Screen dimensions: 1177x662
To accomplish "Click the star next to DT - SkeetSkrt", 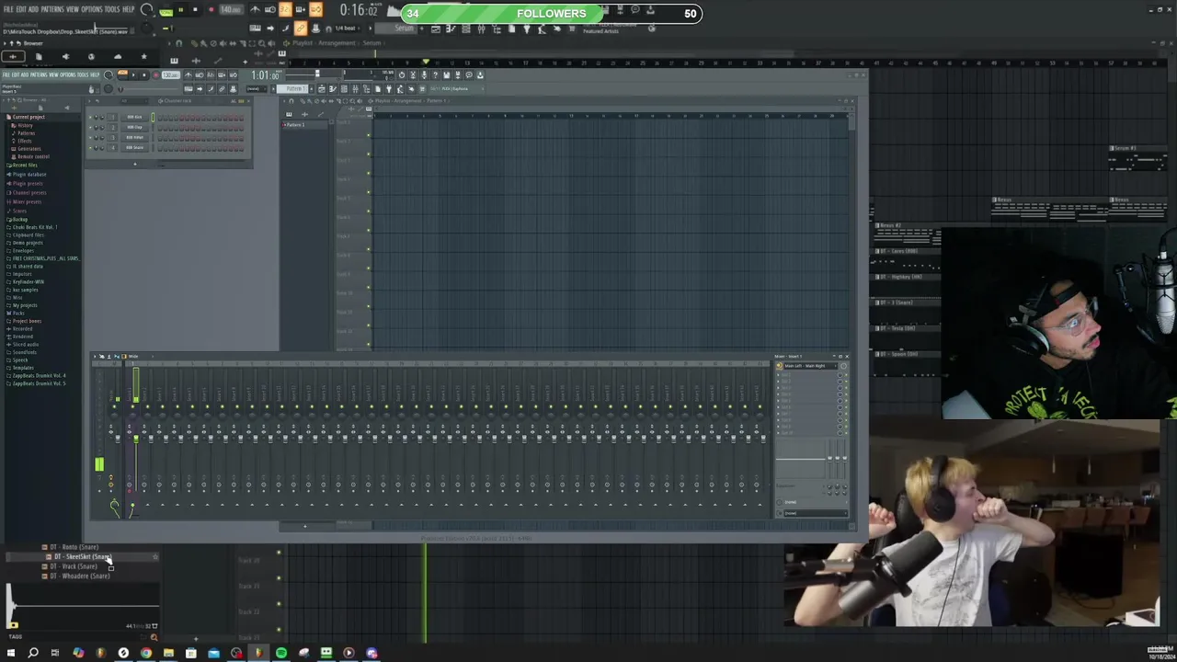I will [x=155, y=556].
